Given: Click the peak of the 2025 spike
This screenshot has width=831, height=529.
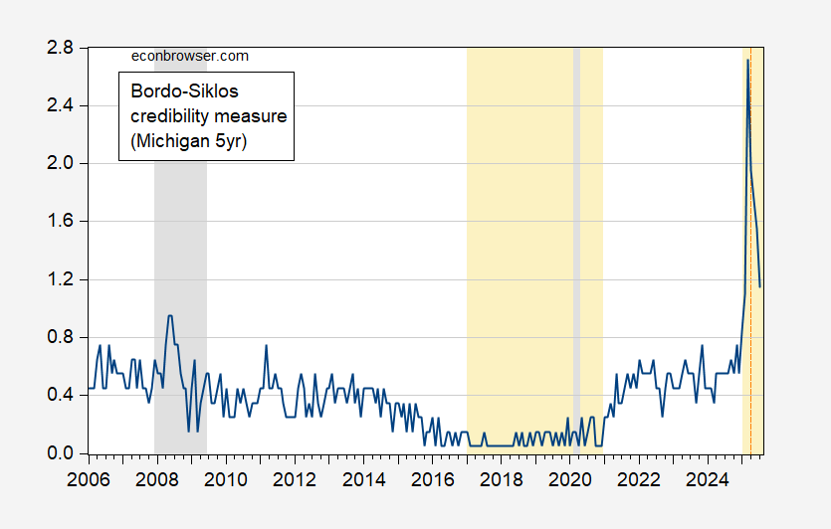Looking at the screenshot, I should [x=747, y=61].
